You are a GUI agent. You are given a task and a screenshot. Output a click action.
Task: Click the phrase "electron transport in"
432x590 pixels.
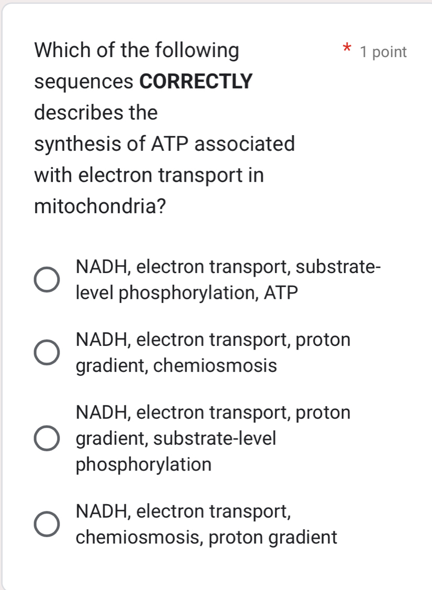pos(148,174)
